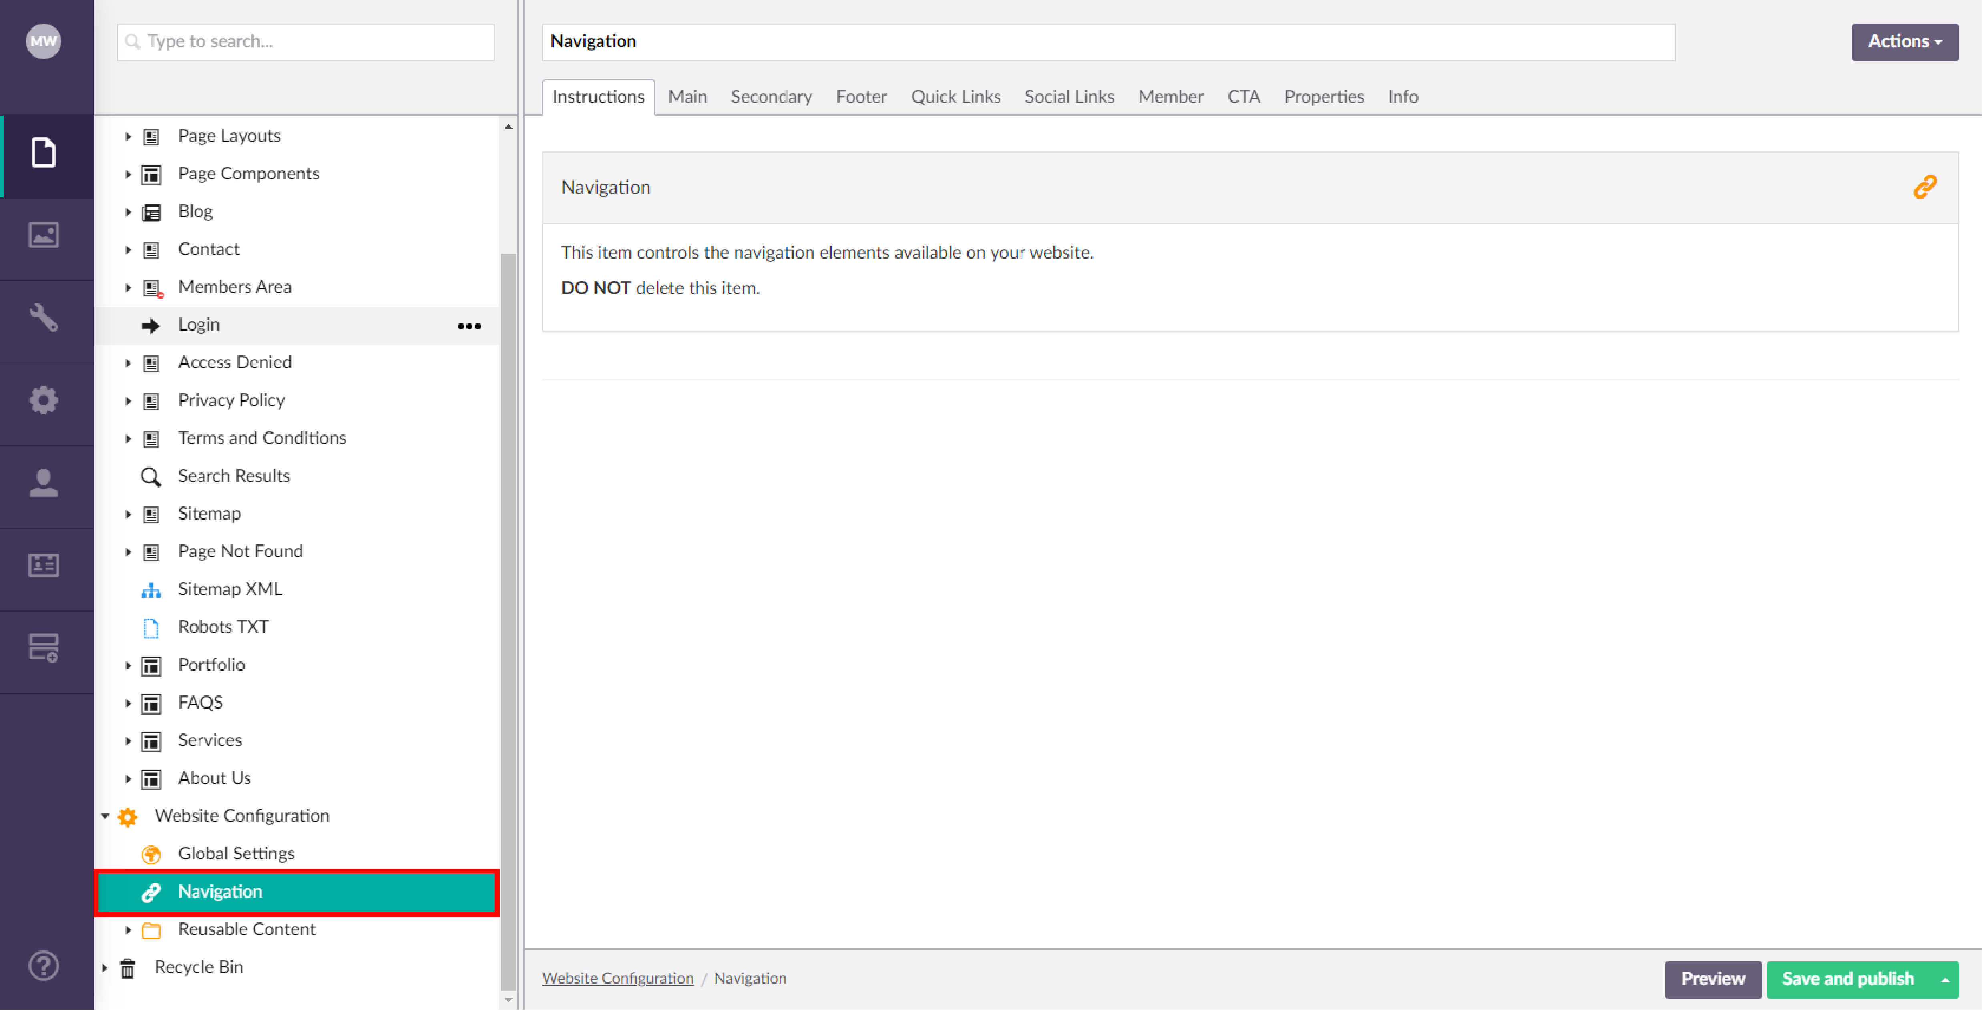
Task: Follow the Website Configuration breadcrumb link
Action: click(x=618, y=978)
